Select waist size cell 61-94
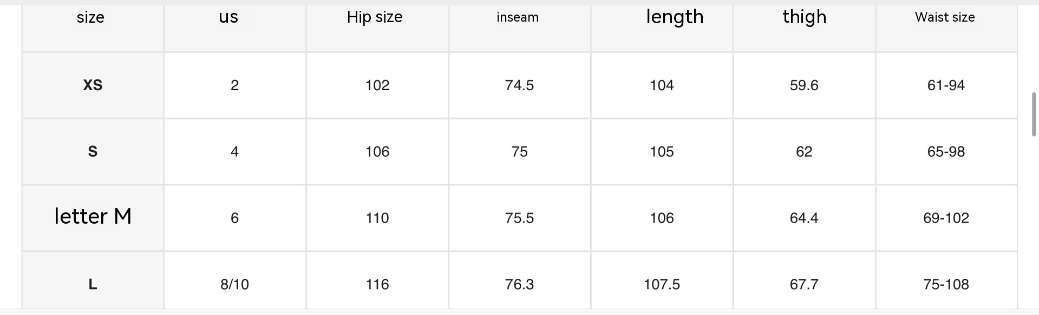 (x=946, y=85)
